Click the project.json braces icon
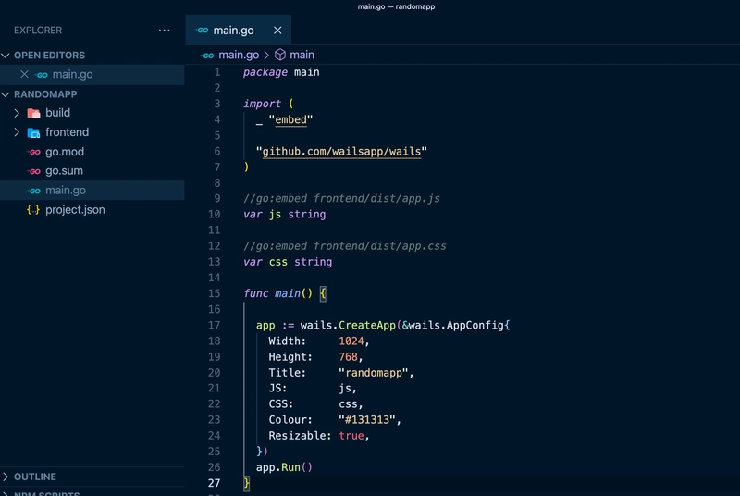This screenshot has width=740, height=496. 33,210
